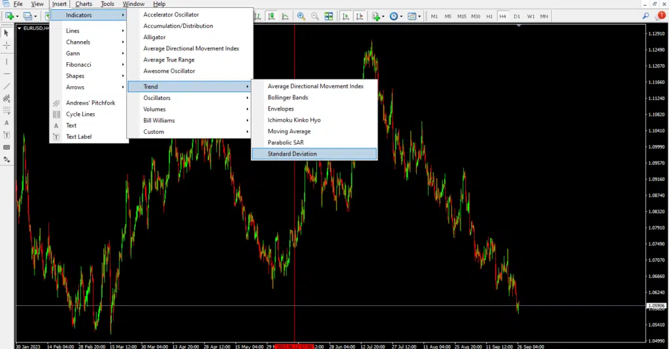Viewport: 669px width, 349px height.
Task: Select the rectangle shape tool
Action: (x=7, y=147)
